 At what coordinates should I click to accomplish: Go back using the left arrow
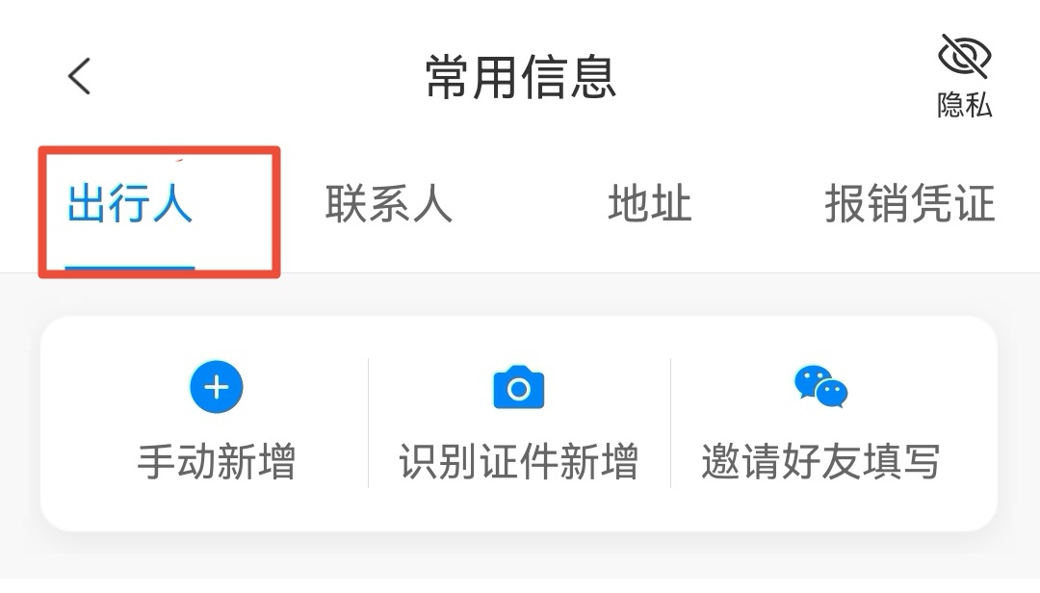79,76
